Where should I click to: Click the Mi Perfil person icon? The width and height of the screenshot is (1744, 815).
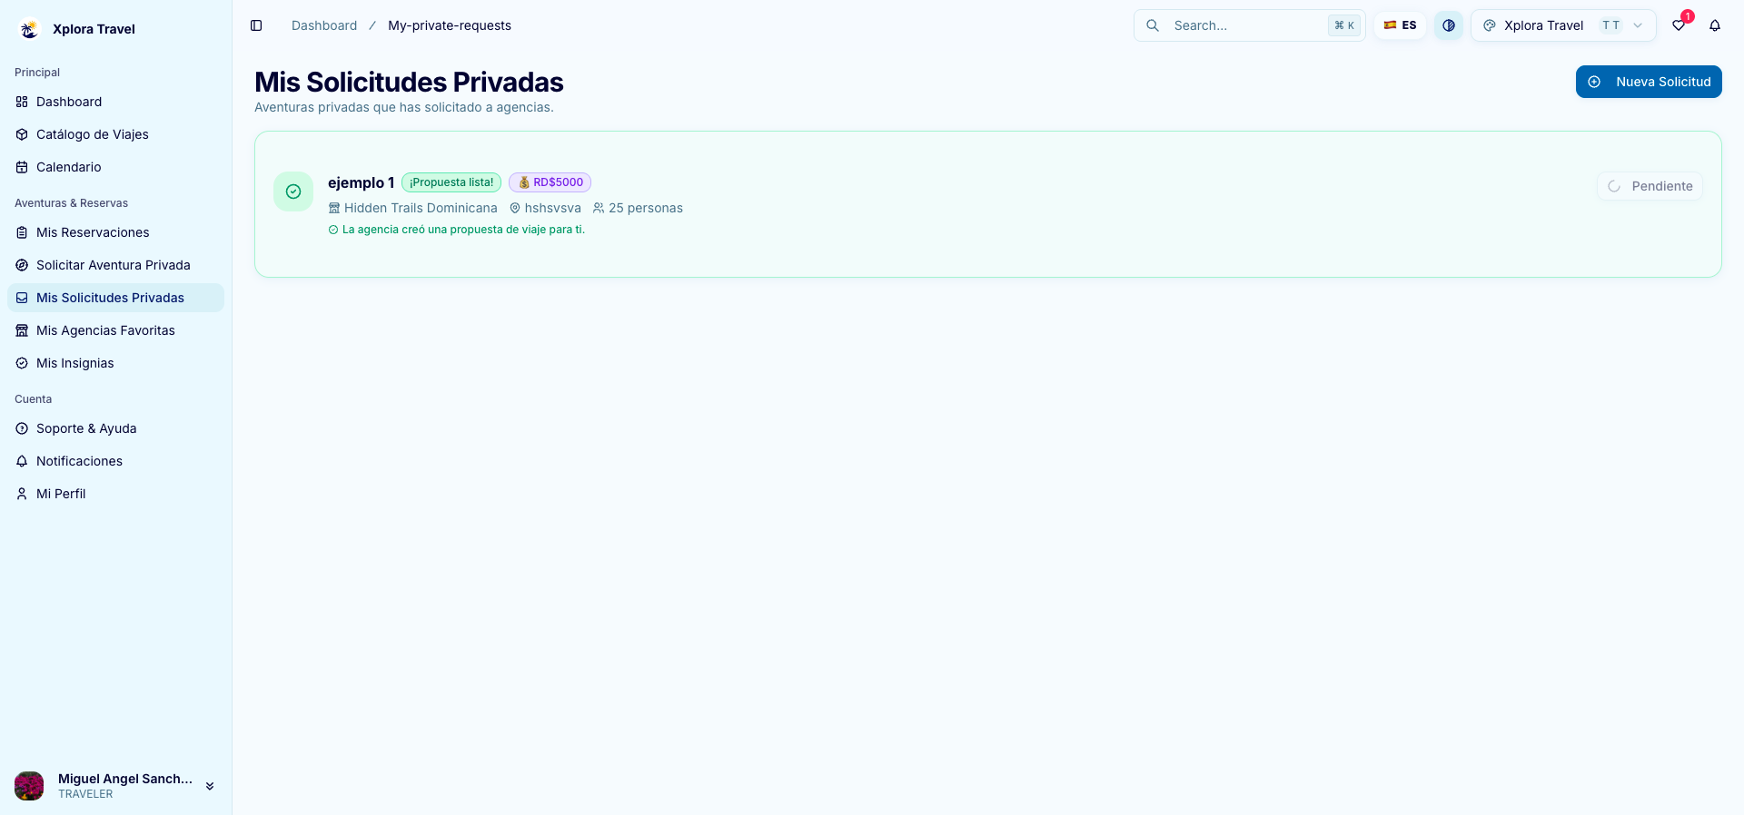[22, 494]
